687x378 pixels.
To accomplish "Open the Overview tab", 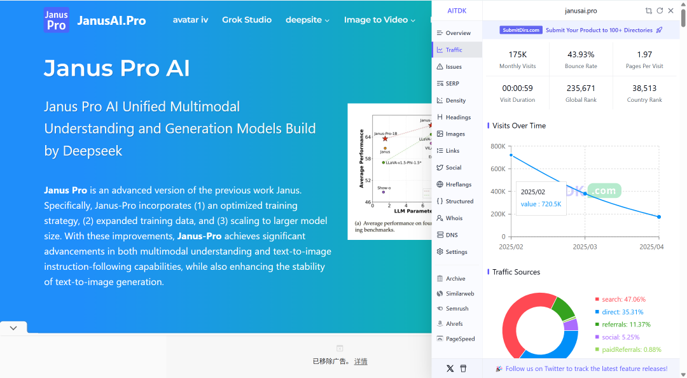I will pos(457,33).
